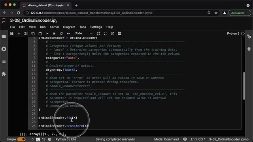Paste cell from clipboard

click(40, 34)
